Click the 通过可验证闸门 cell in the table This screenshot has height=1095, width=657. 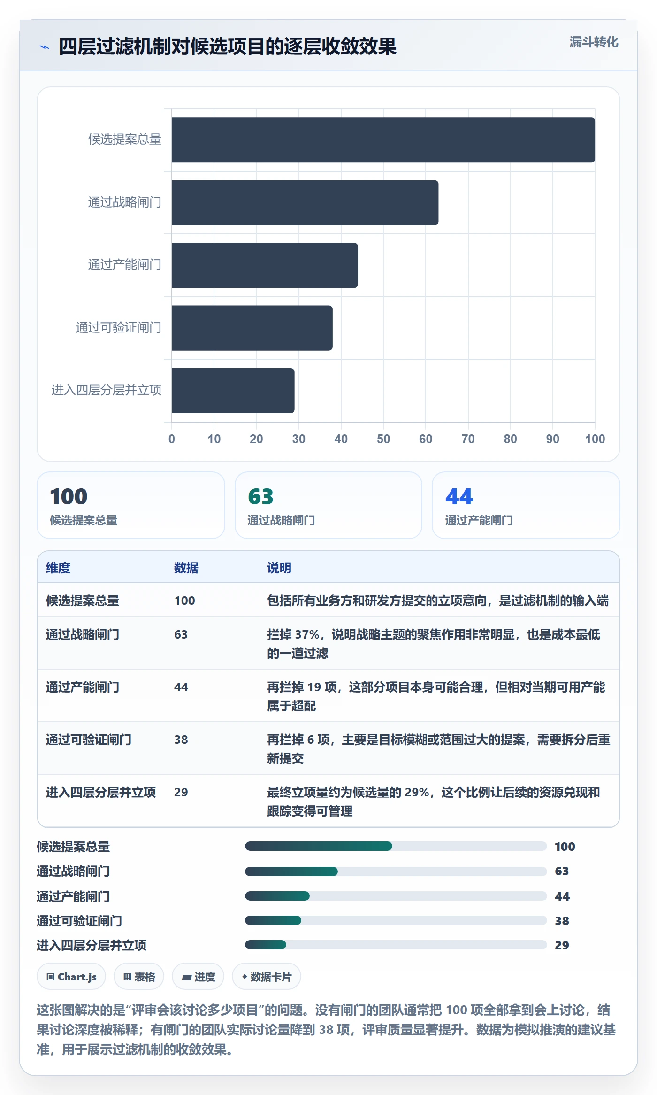(x=89, y=740)
